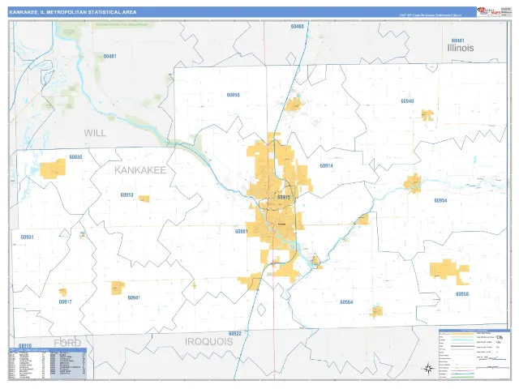The image size is (519, 389).
Task: Click ZIP code label 60468
Action: coord(297,27)
